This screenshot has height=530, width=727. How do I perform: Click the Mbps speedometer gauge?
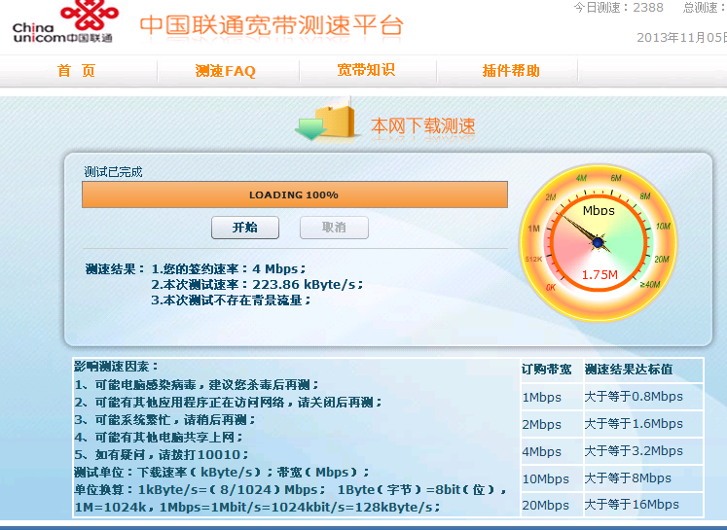pos(599,243)
